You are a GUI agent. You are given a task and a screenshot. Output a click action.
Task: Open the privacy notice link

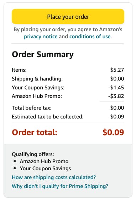pos(41,37)
